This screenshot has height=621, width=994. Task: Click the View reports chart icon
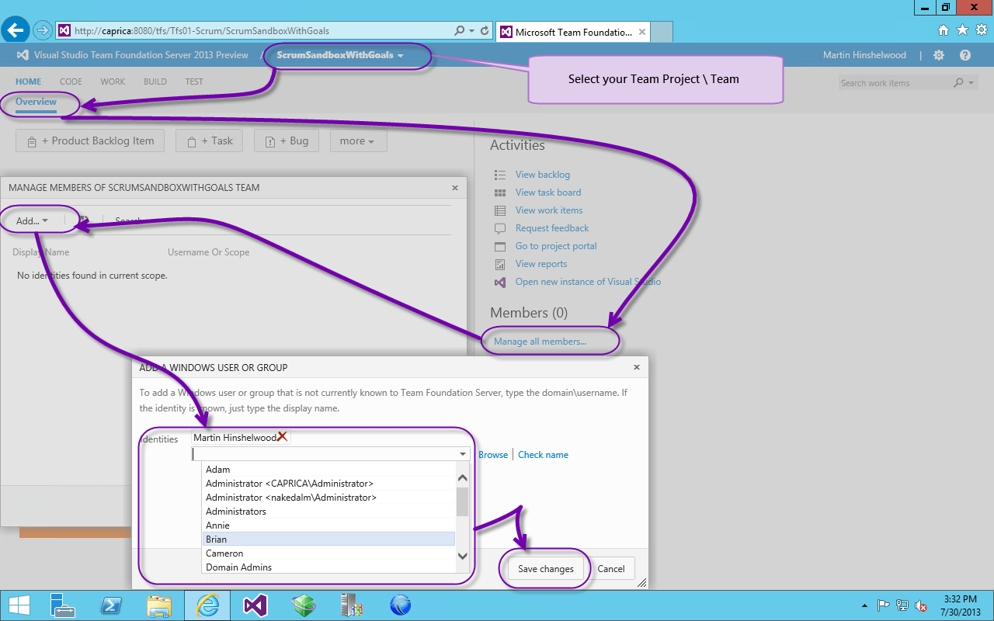[x=500, y=264]
